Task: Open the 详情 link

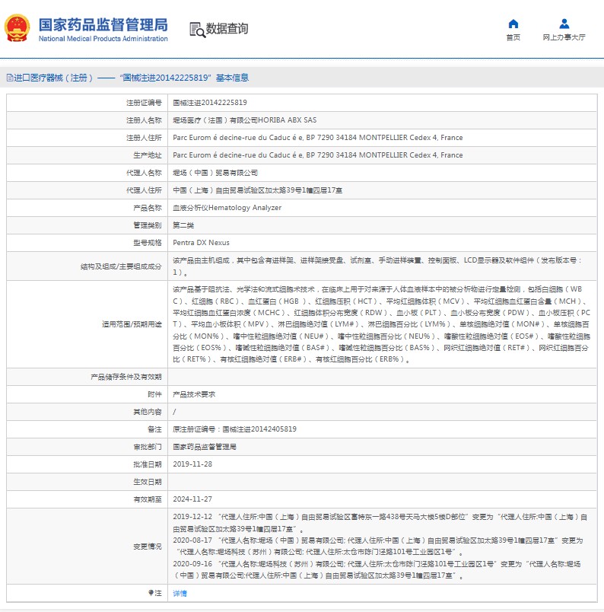Action: coord(180,593)
